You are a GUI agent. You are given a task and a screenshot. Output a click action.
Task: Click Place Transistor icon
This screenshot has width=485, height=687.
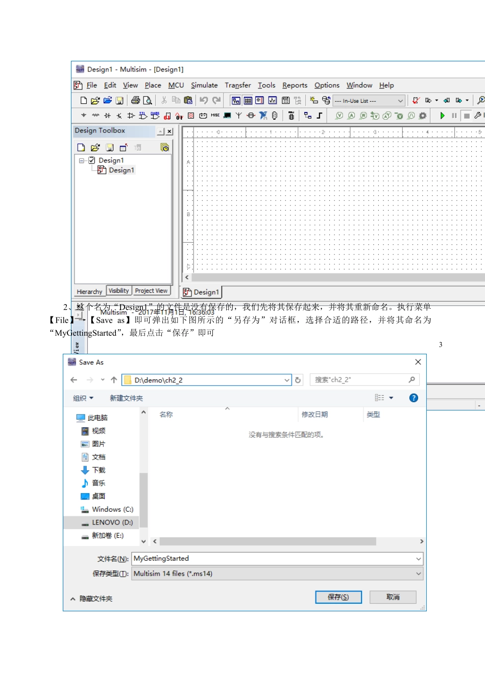click(x=119, y=116)
